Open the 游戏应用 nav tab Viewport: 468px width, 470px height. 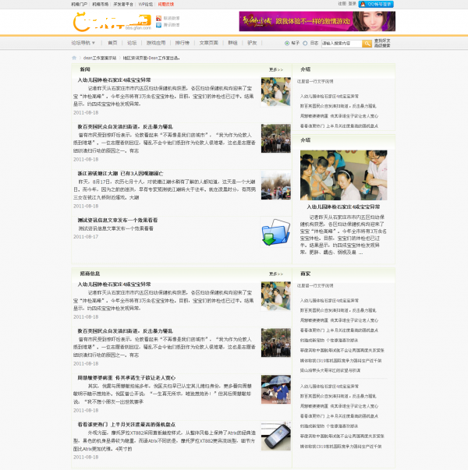pyautogui.click(x=156, y=43)
